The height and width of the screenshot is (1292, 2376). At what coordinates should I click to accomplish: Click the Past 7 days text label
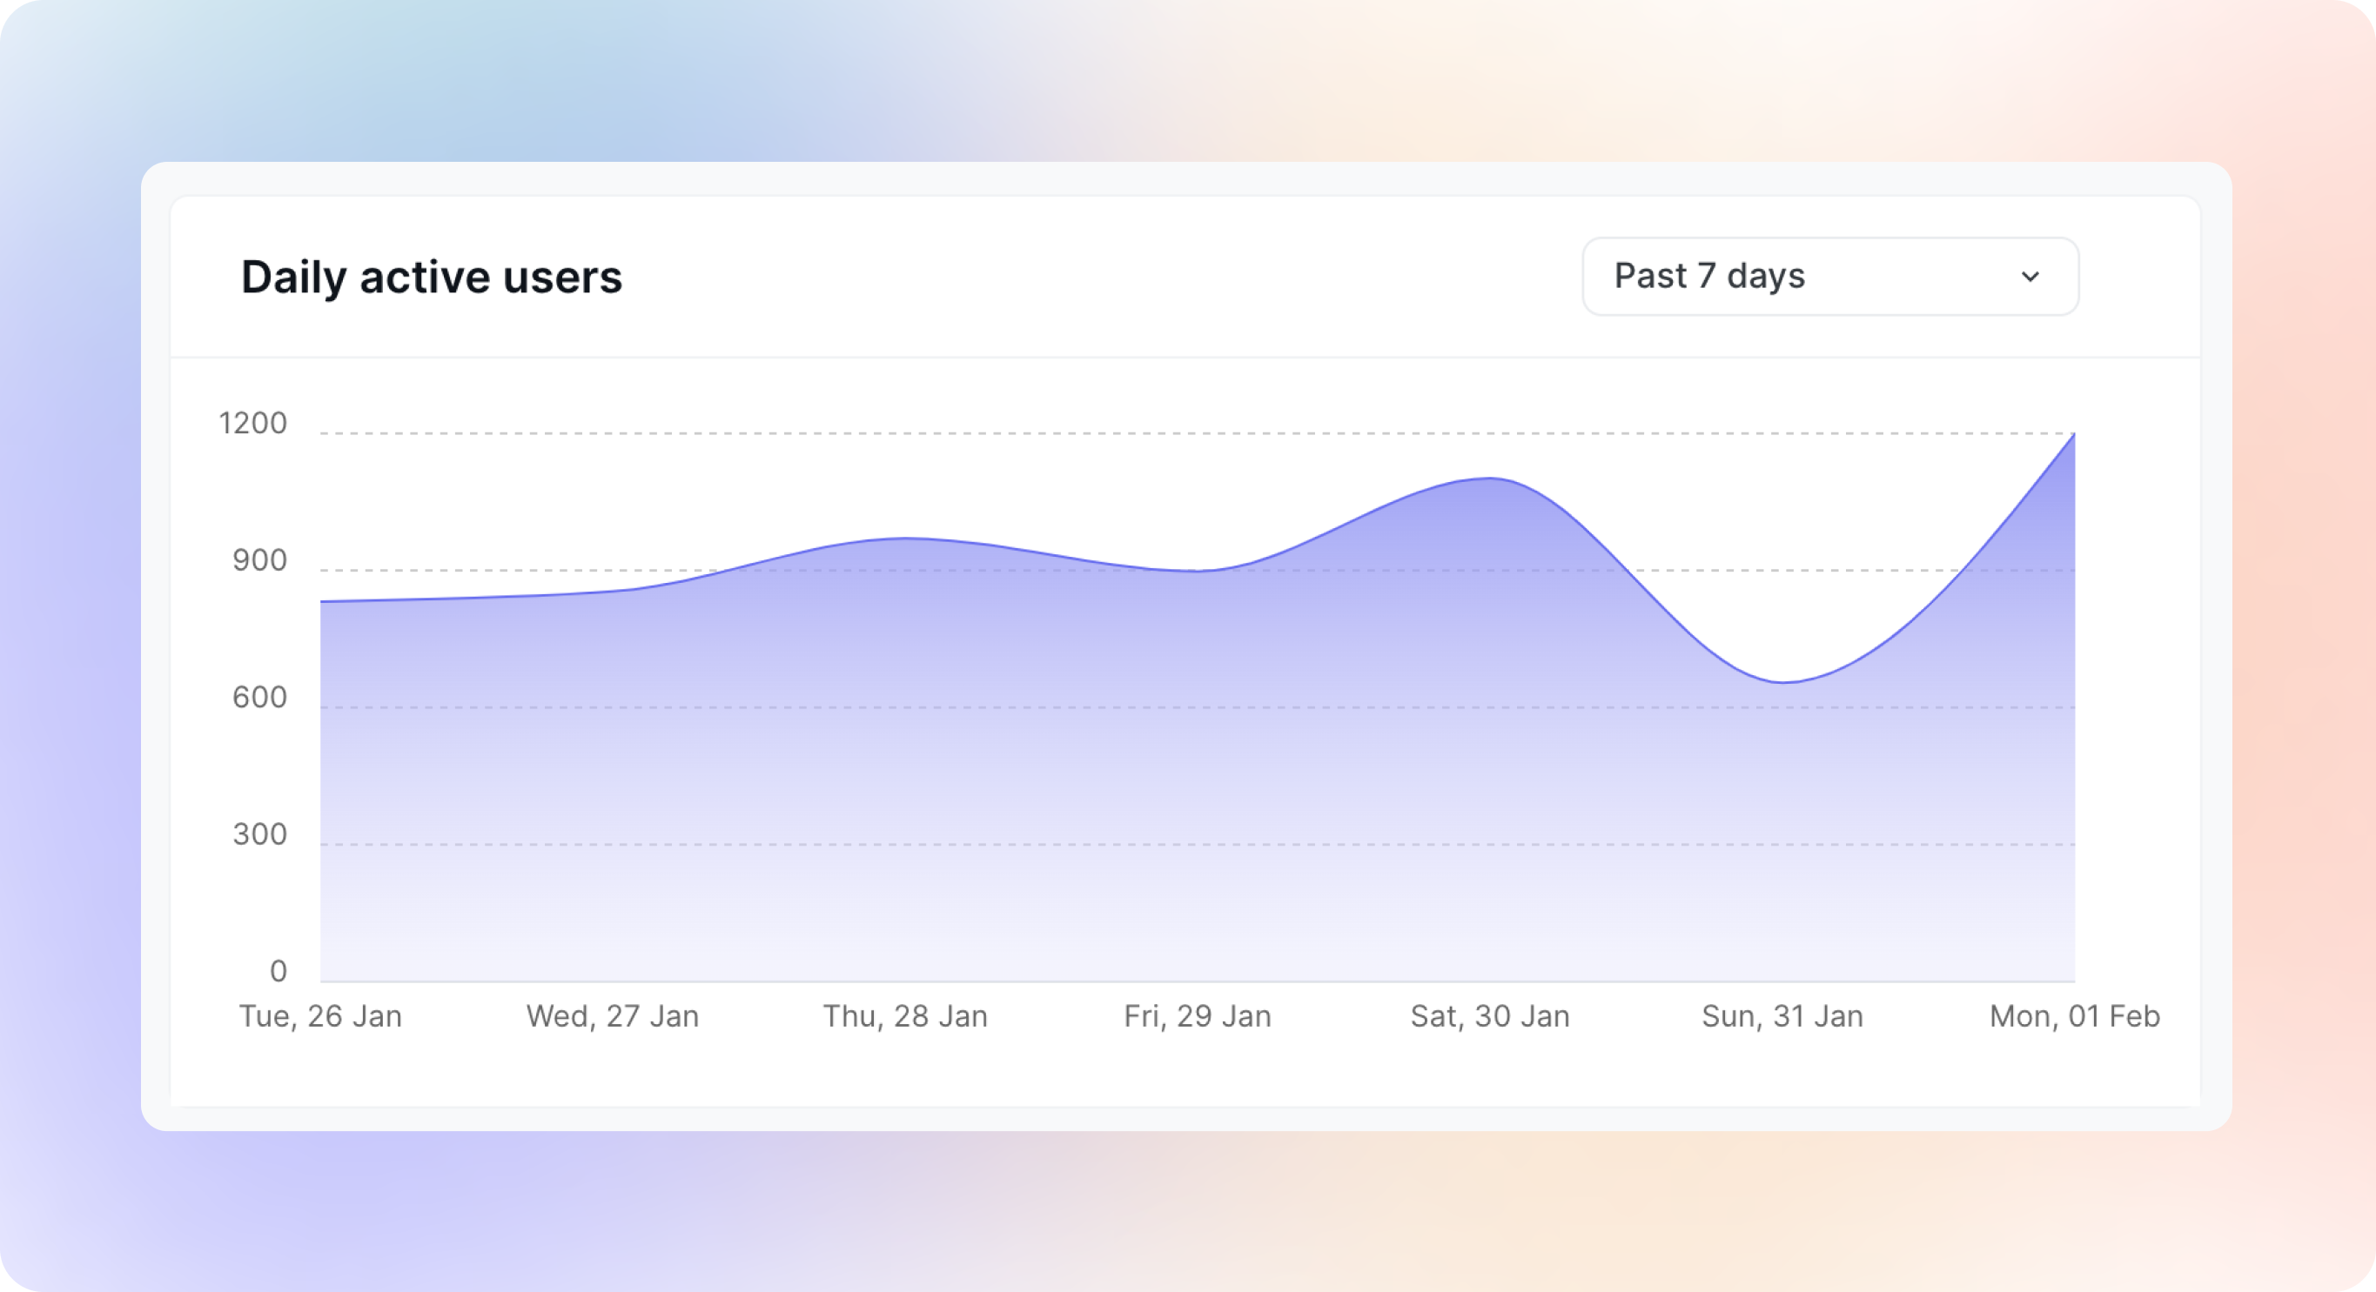[1709, 277]
